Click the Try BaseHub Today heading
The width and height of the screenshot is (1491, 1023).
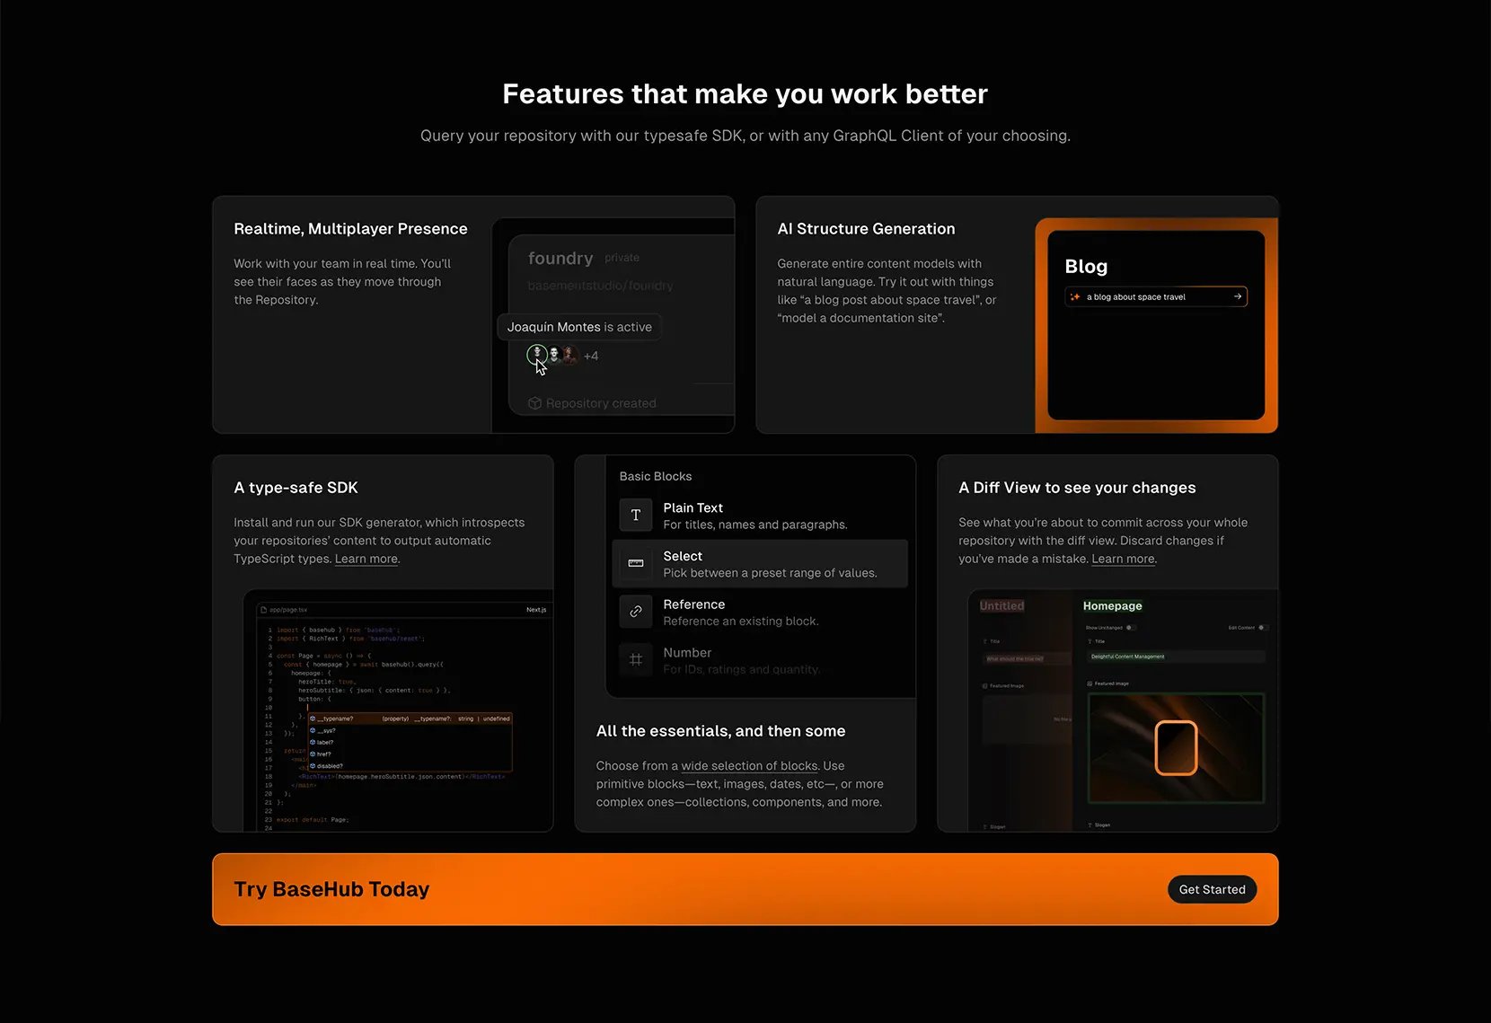tap(331, 889)
